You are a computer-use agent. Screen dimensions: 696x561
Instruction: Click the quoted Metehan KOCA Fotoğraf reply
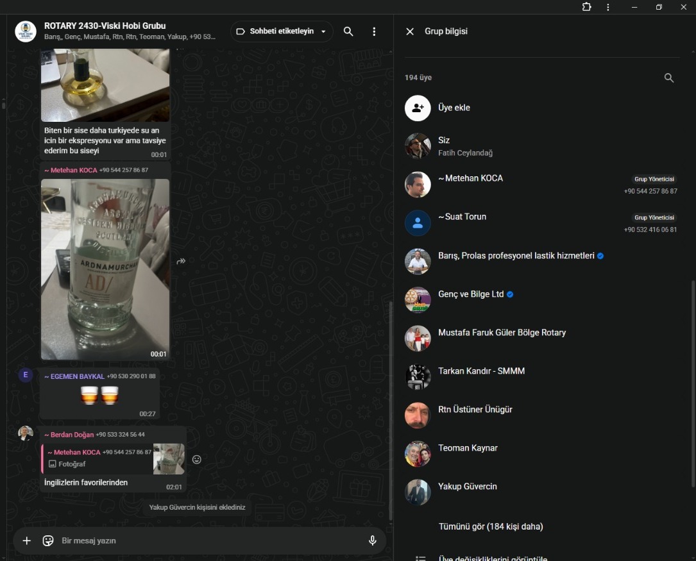99,458
